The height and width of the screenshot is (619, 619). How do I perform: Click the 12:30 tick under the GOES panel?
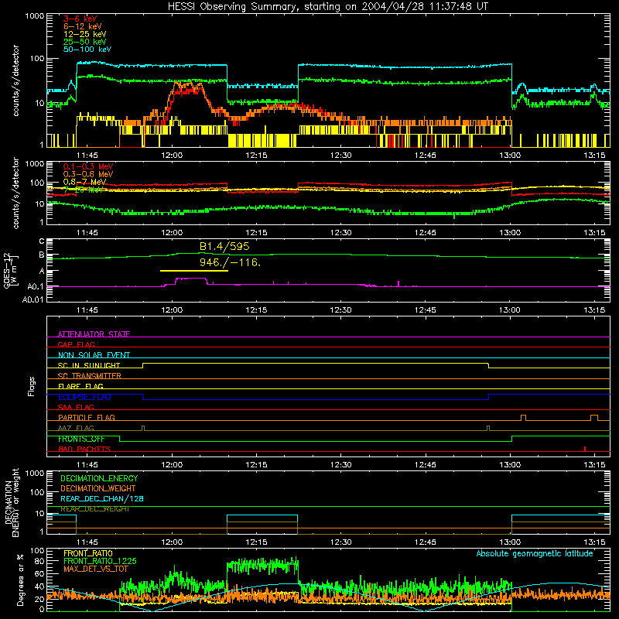tap(340, 310)
